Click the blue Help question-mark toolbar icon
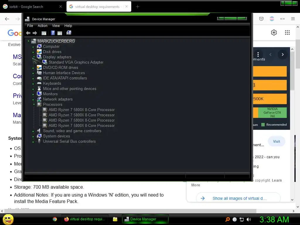This screenshot has height=225, width=300. [53, 33]
